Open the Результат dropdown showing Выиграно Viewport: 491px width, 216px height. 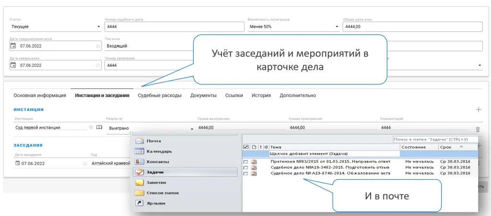[x=150, y=128]
